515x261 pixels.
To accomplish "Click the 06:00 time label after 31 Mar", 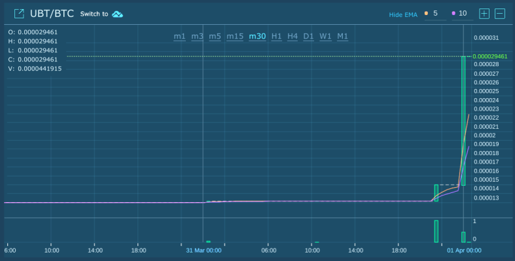I will [x=269, y=251].
